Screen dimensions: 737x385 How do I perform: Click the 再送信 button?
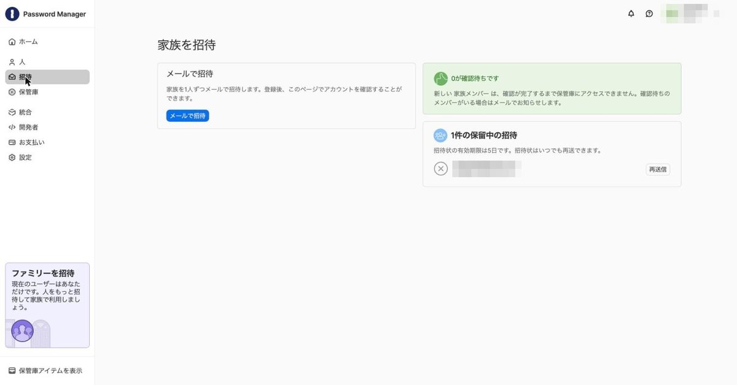click(x=658, y=169)
